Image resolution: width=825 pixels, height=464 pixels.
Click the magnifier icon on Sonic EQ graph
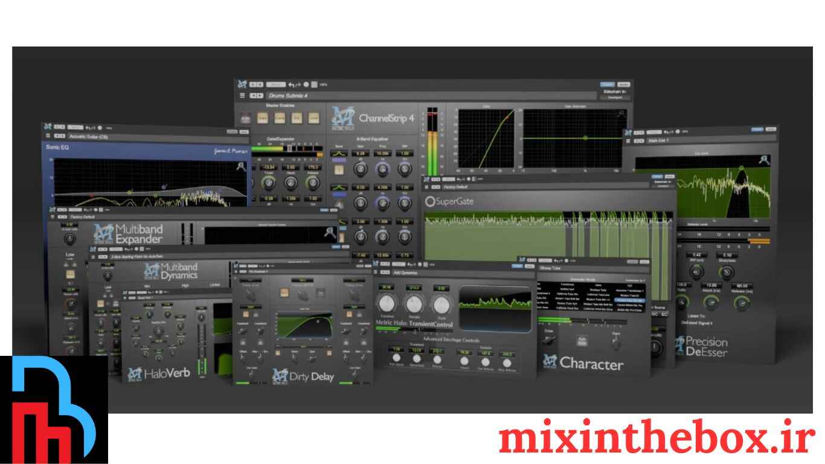coord(240,166)
